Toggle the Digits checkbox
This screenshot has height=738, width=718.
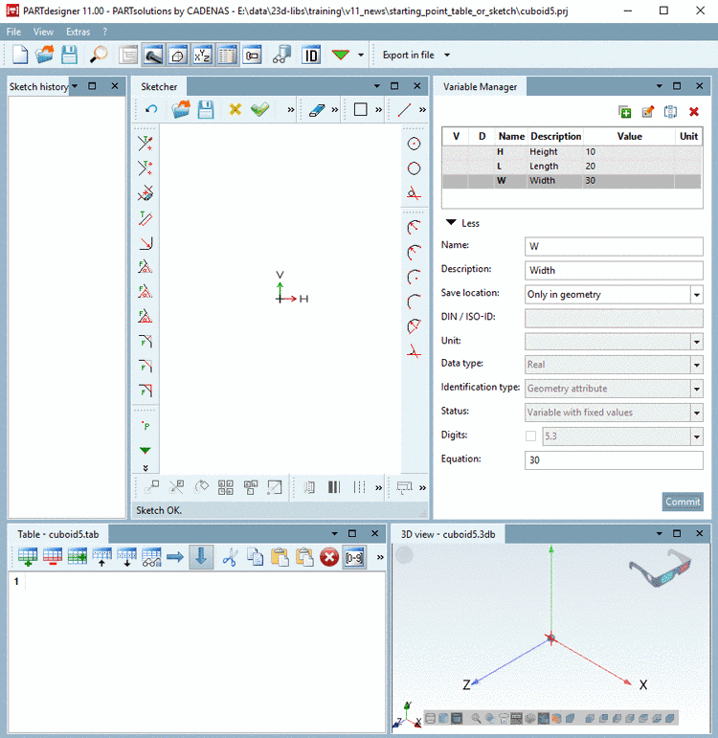[x=530, y=436]
